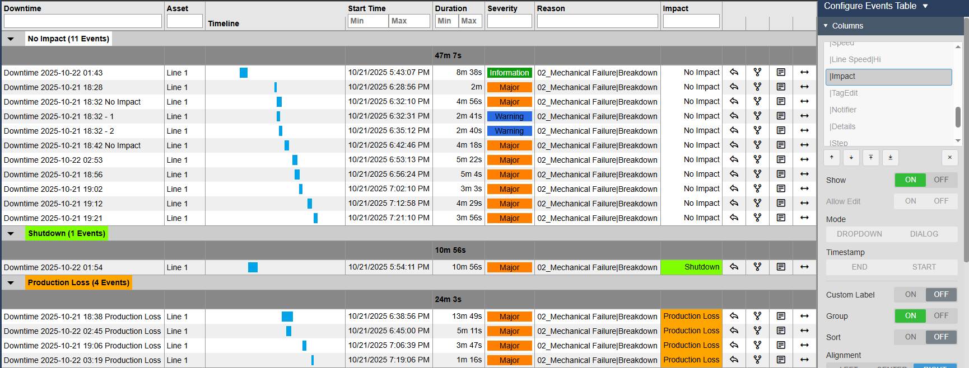Open notes icon for Downtime 2025-10-21 18:32 - 1

click(x=781, y=116)
